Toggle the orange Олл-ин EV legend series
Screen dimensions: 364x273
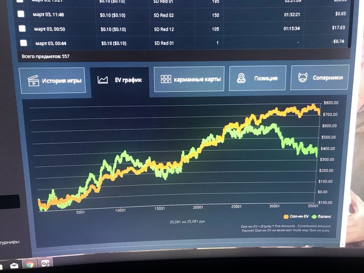296,217
